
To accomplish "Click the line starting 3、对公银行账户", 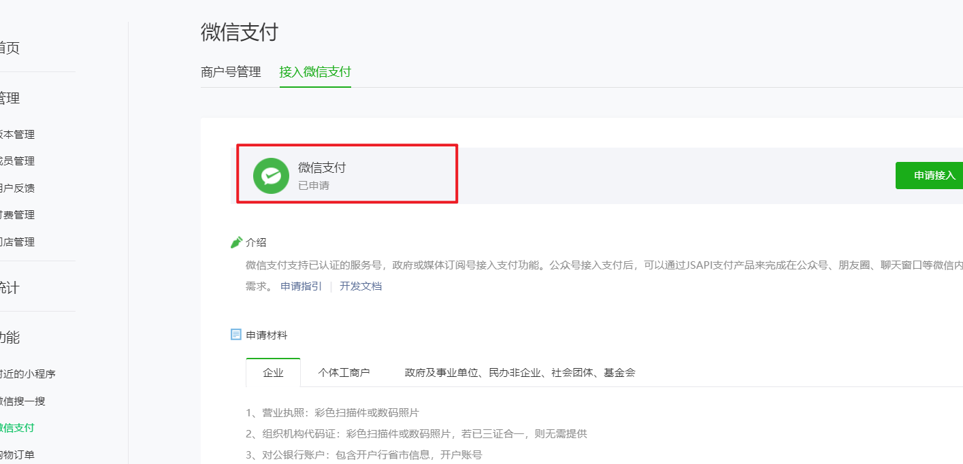I will pyautogui.click(x=363, y=454).
